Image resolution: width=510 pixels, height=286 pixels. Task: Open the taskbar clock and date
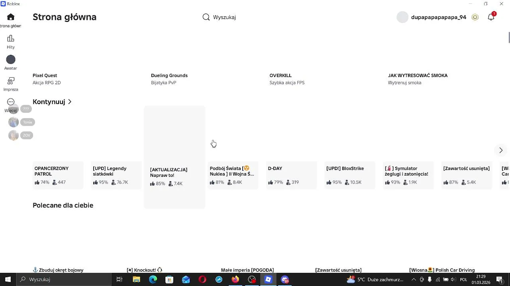481,279
